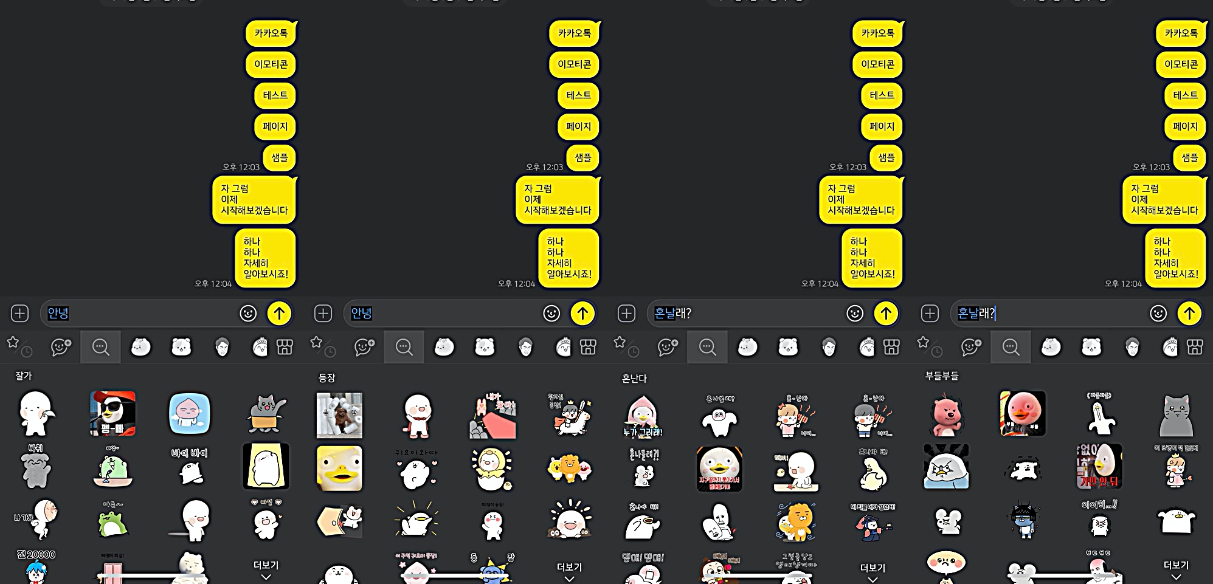This screenshot has width=1213, height=584.
Task: Pick the toilet paper puppy photo emoticon
Action: (x=339, y=415)
